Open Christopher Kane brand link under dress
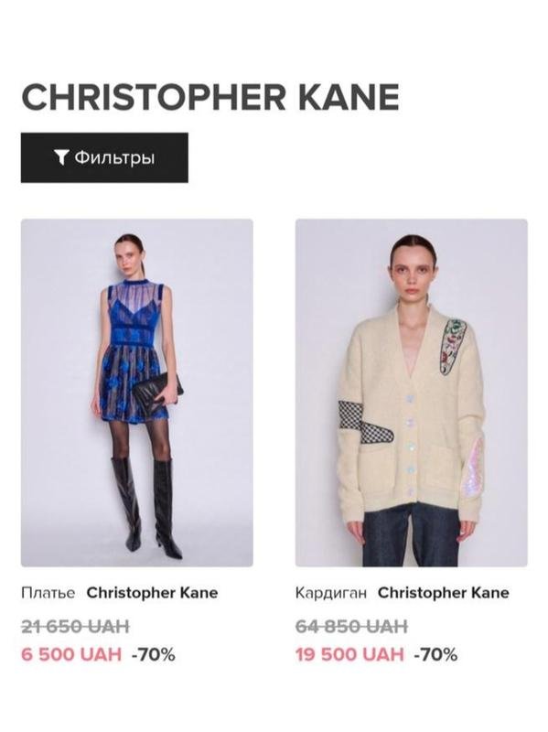Image resolution: width=548 pixels, height=732 pixels. pos(152,593)
